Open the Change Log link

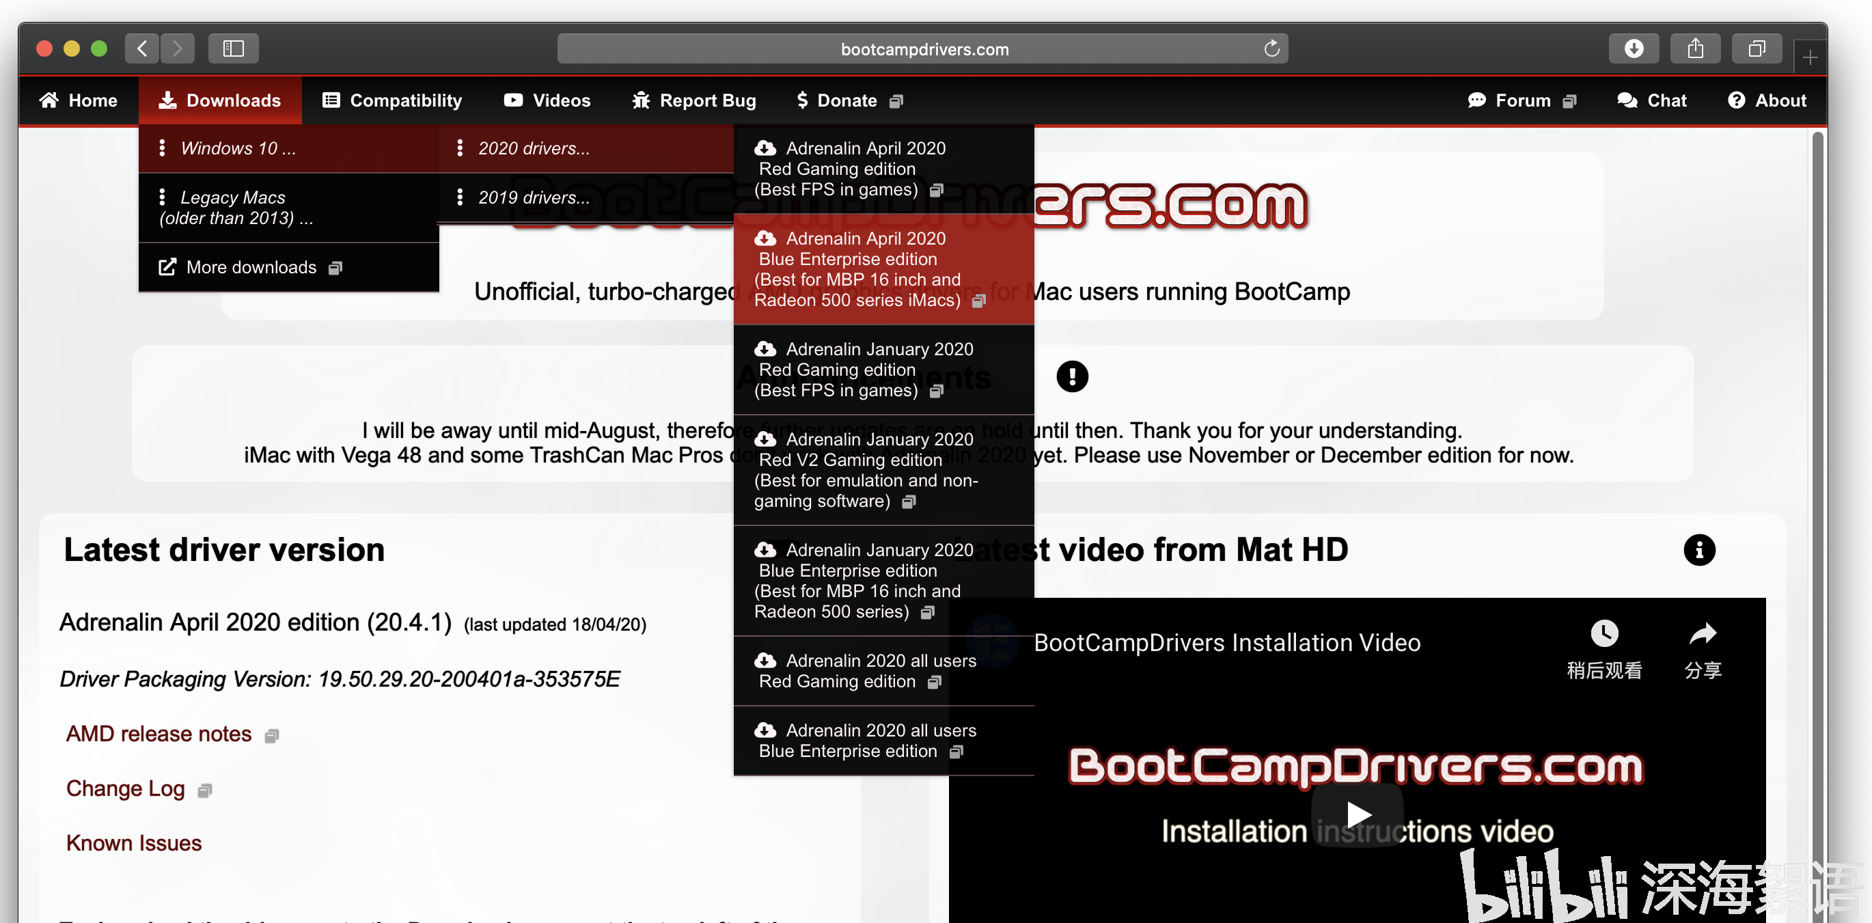click(125, 788)
